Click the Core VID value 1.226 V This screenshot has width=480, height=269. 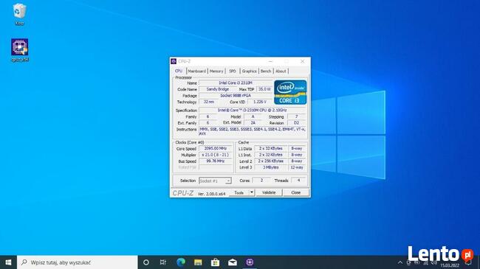(260, 102)
